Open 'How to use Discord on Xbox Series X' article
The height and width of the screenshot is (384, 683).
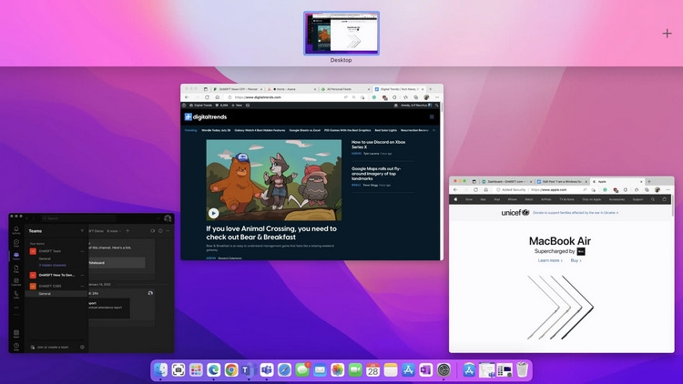378,145
